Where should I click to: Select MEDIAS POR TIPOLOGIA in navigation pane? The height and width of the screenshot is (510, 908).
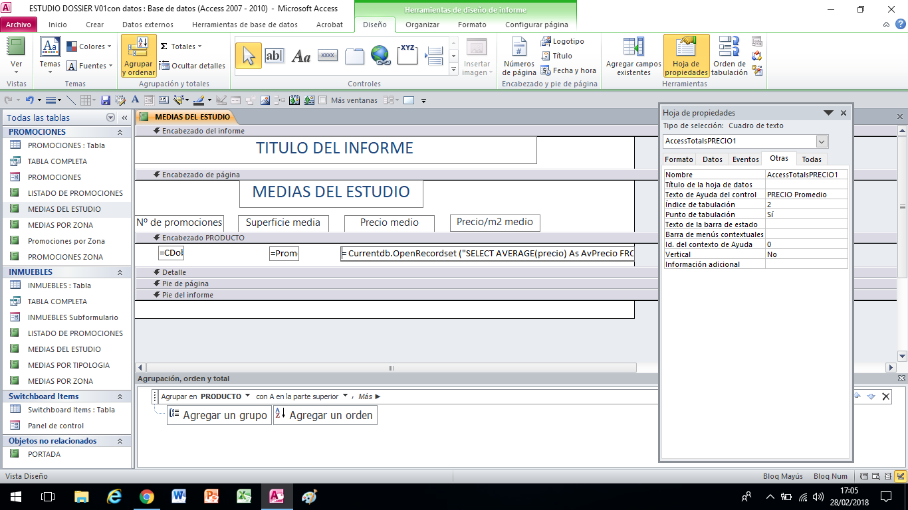tap(68, 365)
